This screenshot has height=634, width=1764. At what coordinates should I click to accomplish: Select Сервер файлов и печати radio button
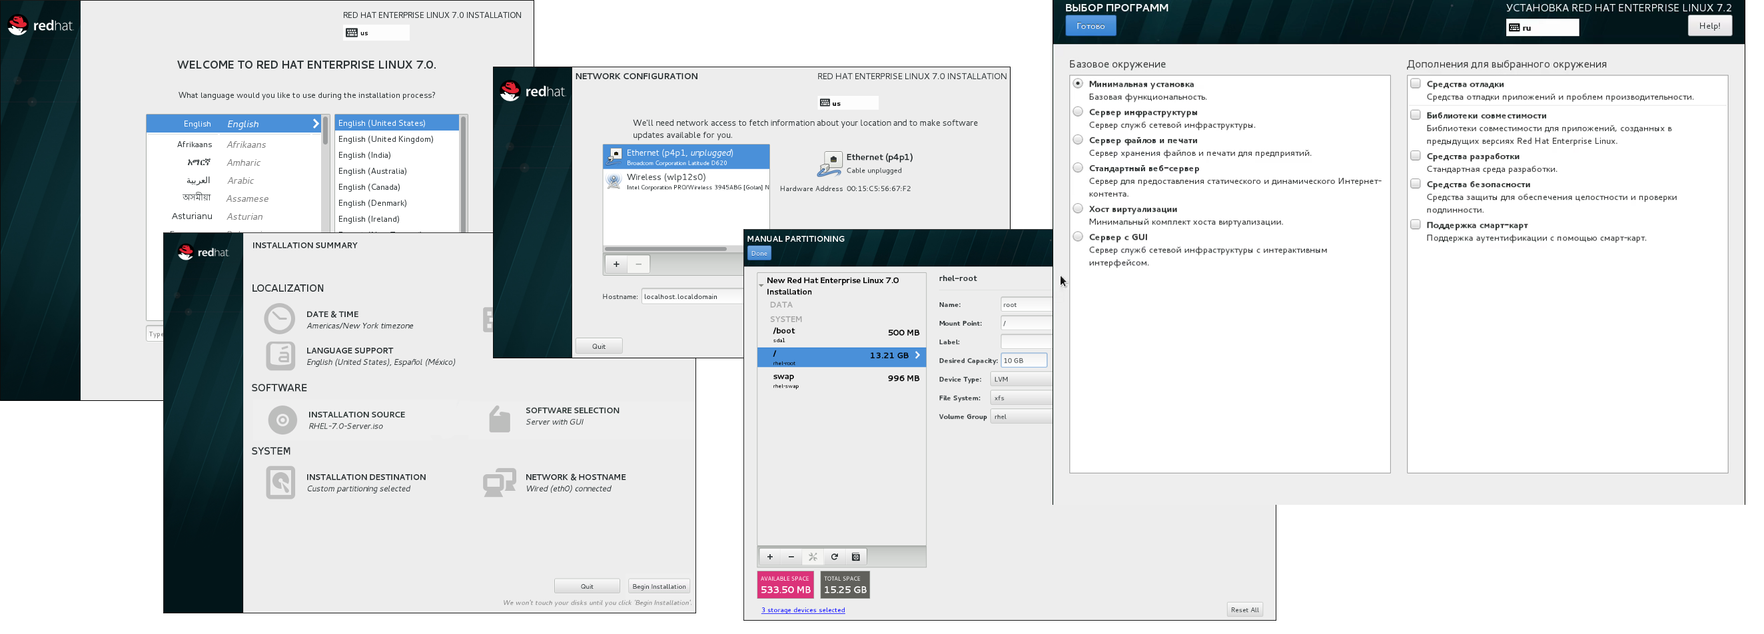pos(1078,140)
